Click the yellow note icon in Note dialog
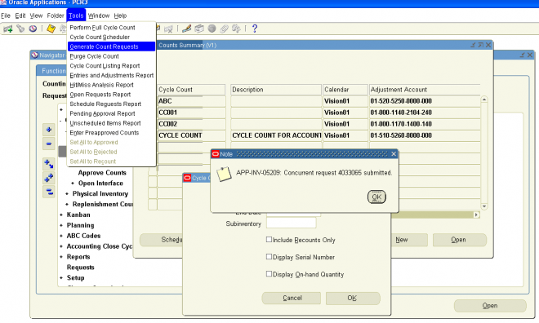Viewport: 539px width, 323px height. [224, 174]
